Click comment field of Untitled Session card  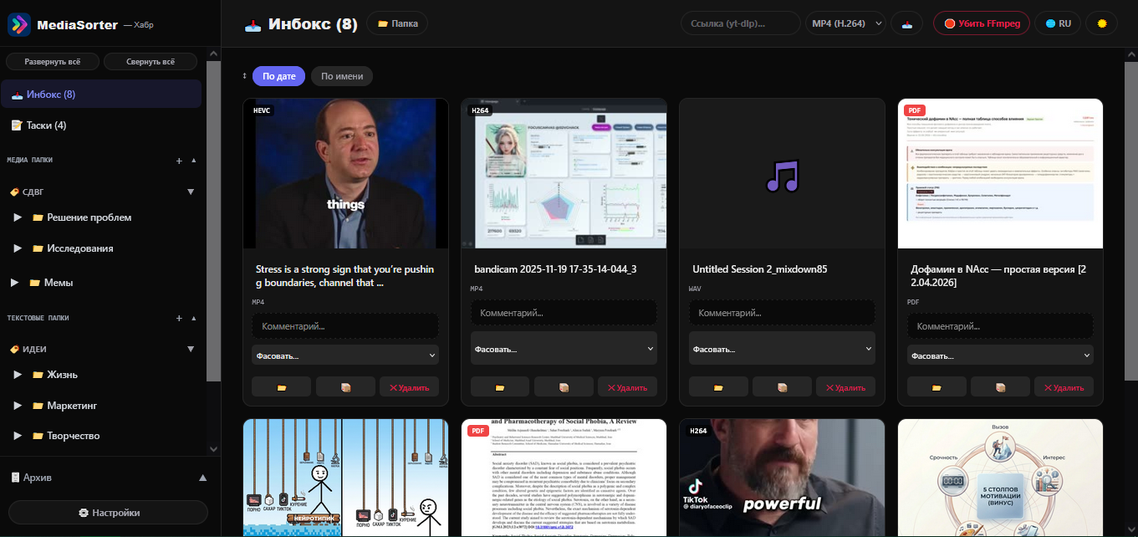click(x=782, y=313)
